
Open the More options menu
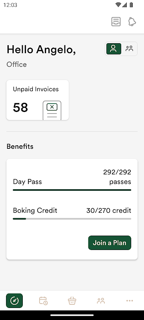pos(130,301)
